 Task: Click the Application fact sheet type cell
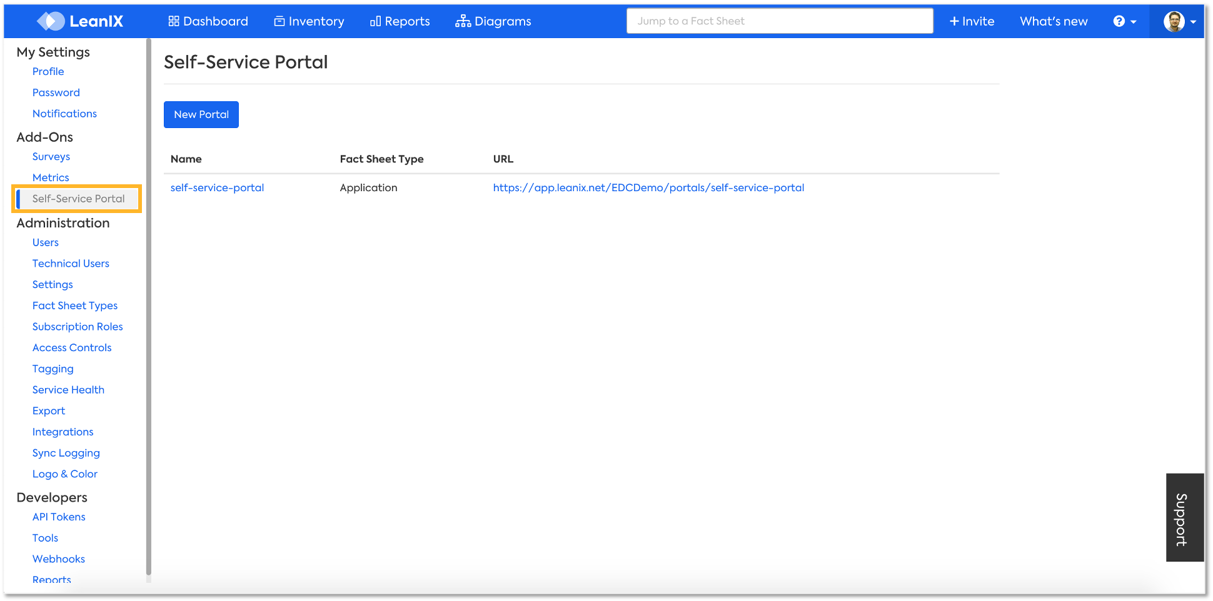pyautogui.click(x=368, y=187)
